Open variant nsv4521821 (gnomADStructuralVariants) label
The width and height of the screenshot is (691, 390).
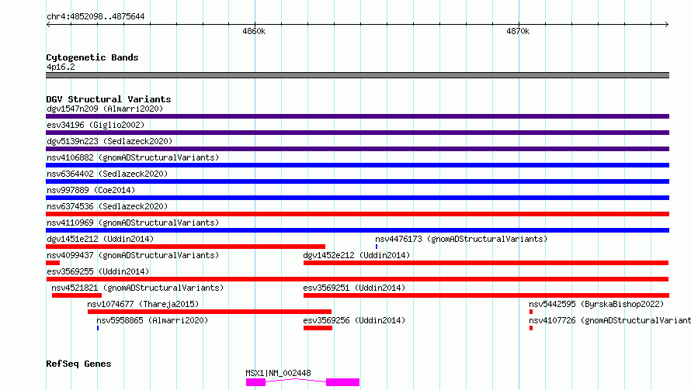point(137,288)
